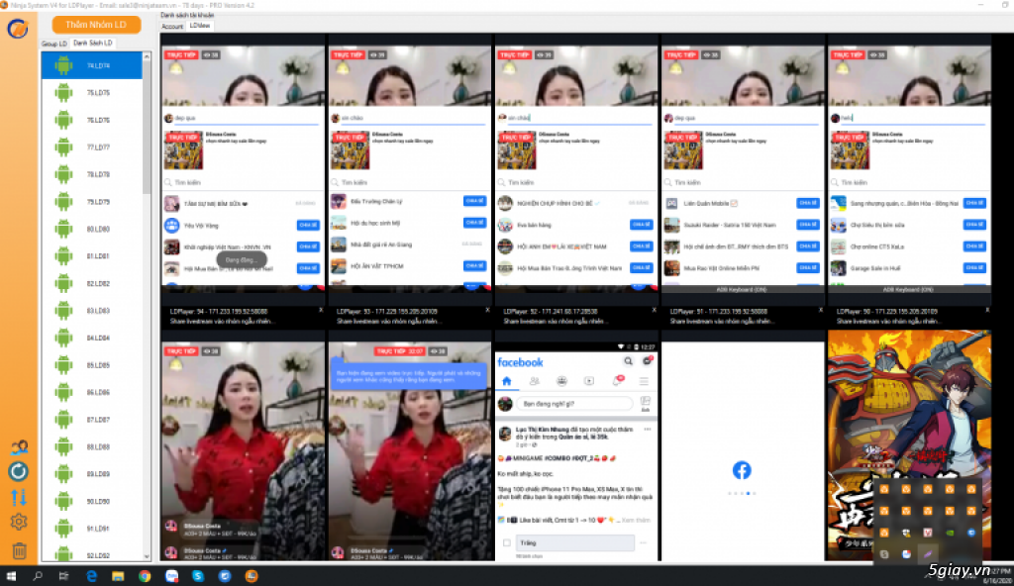Open Facebook hamburger menu in emulator
Viewport: 1014px width, 586px height.
coord(644,381)
